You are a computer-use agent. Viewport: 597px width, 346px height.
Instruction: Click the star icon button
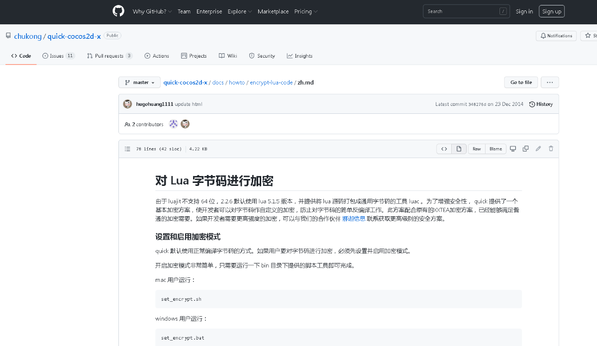click(588, 36)
